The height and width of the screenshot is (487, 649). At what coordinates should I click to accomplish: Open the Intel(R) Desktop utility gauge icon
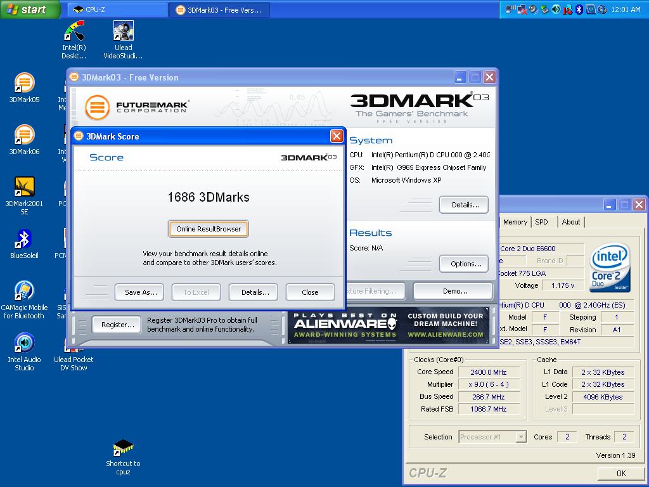pyautogui.click(x=74, y=40)
